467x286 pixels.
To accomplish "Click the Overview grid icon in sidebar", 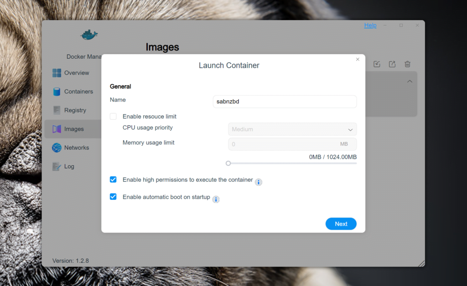I will click(x=57, y=73).
